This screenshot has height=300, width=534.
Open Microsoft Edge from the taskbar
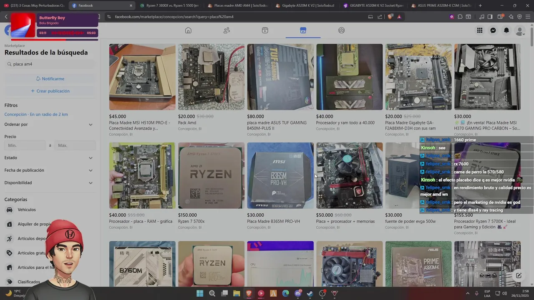click(x=285, y=293)
